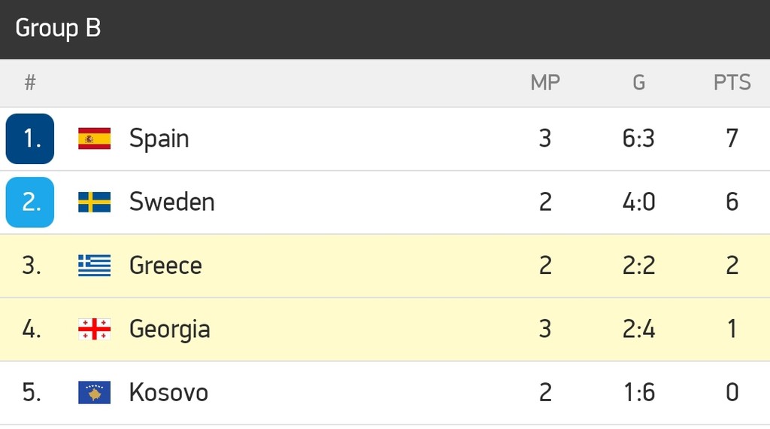Open the Georgia team page
The height and width of the screenshot is (429, 770).
point(169,329)
